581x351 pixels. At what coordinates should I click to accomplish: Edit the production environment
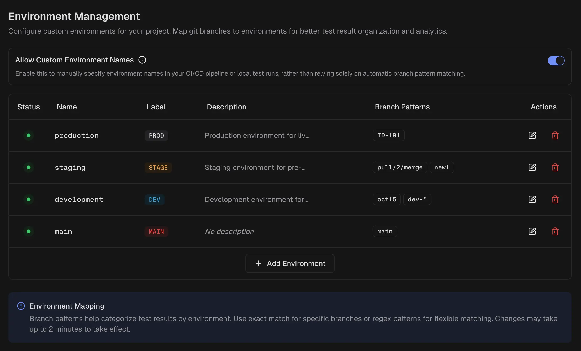click(x=532, y=135)
